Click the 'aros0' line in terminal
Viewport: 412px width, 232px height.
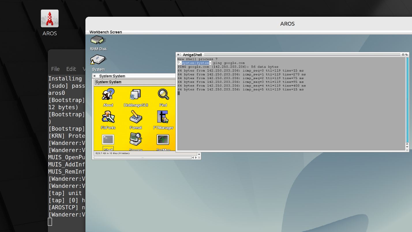[x=57, y=93]
